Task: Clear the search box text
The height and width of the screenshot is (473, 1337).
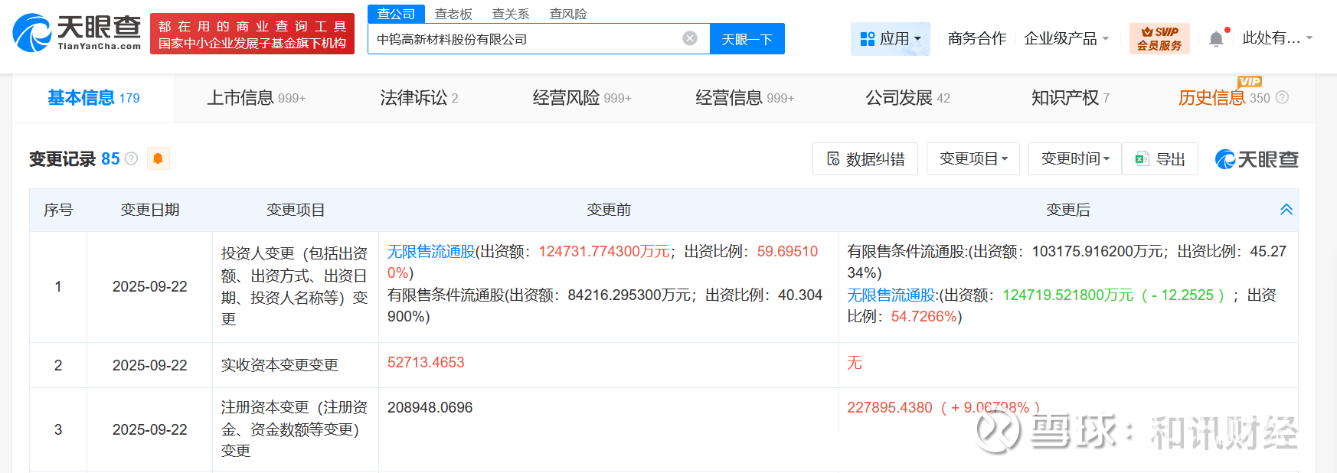Action: click(690, 38)
